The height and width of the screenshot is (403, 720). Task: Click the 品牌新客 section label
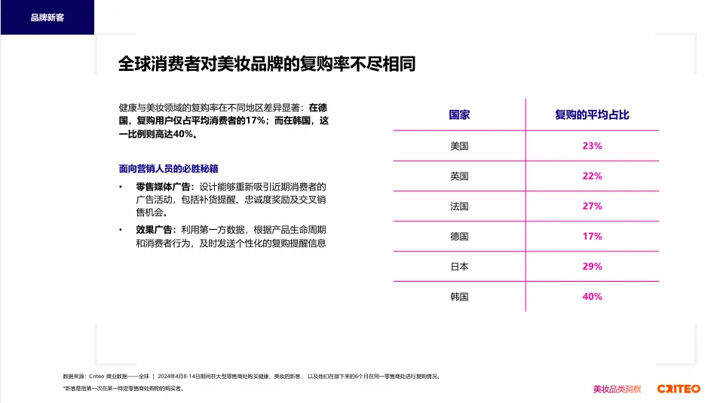47,17
